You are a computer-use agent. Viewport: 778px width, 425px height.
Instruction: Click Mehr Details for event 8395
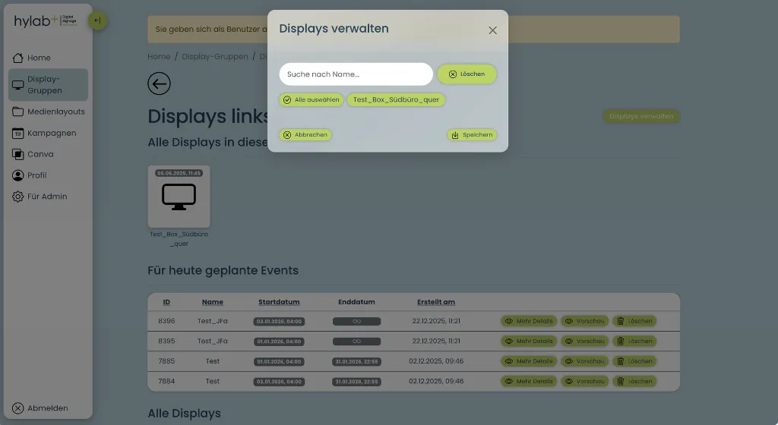(x=529, y=342)
